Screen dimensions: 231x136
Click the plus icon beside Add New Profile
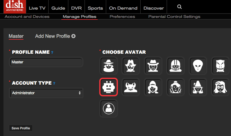click(73, 36)
